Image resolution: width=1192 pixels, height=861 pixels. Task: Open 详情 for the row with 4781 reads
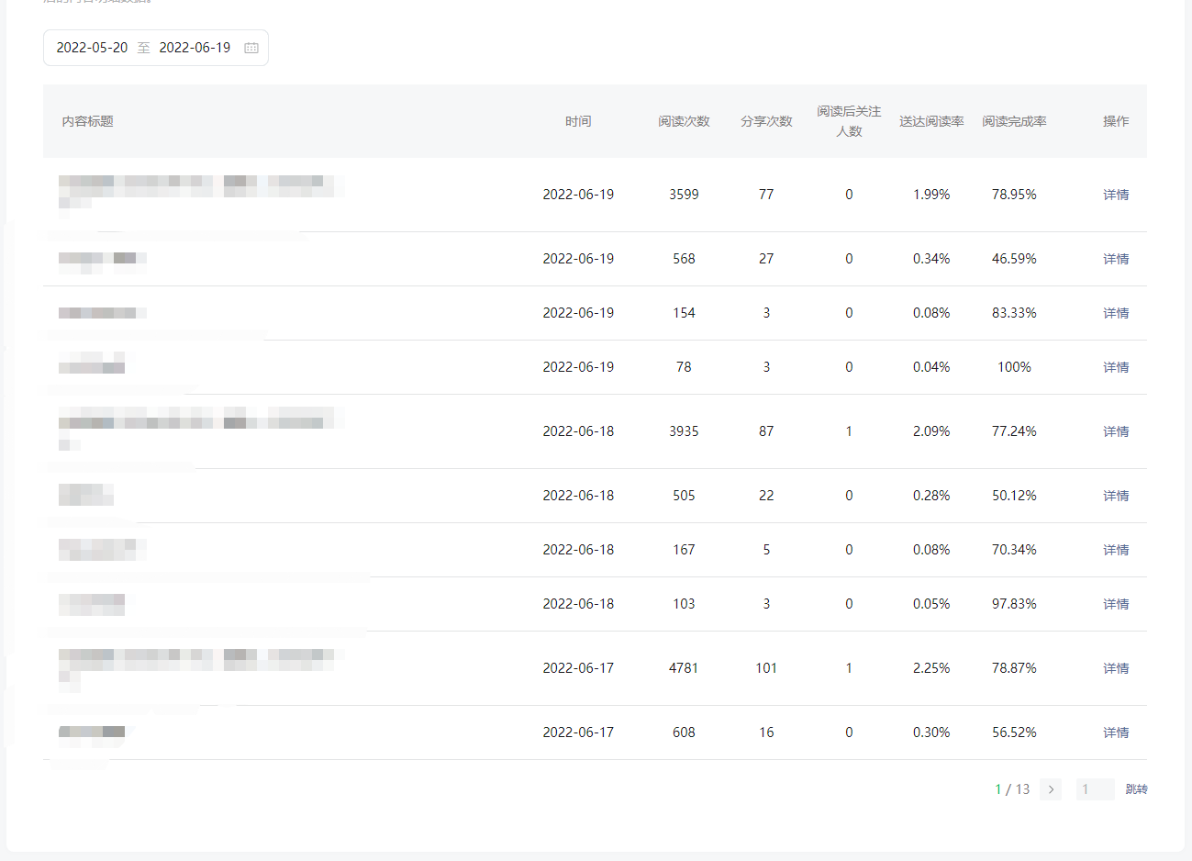click(1116, 668)
